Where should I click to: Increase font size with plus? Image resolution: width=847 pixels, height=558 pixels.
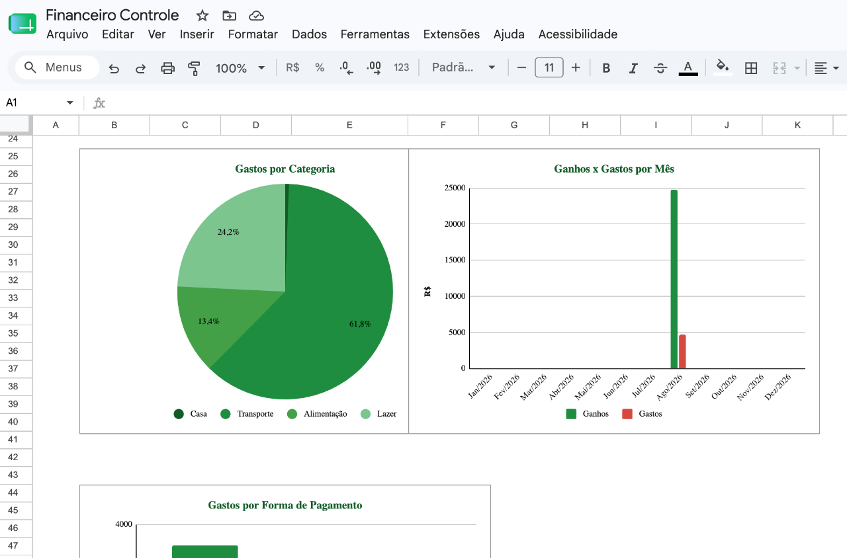pos(576,67)
